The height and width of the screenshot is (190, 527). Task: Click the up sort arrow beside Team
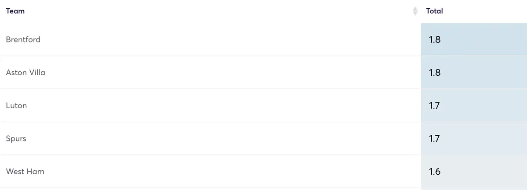pyautogui.click(x=415, y=9)
